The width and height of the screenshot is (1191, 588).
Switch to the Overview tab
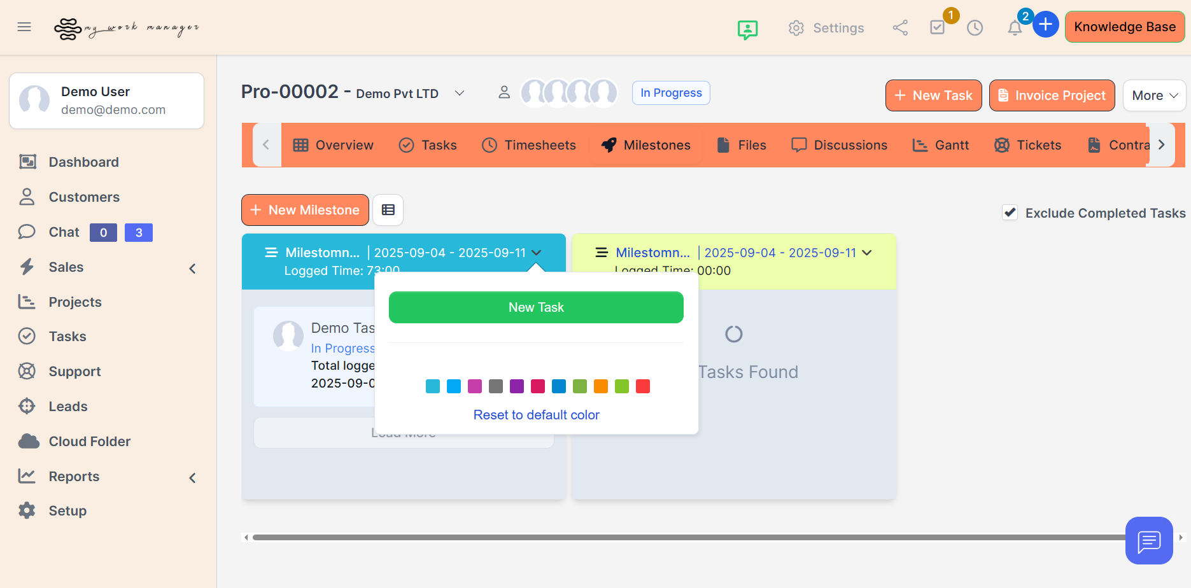coord(333,145)
